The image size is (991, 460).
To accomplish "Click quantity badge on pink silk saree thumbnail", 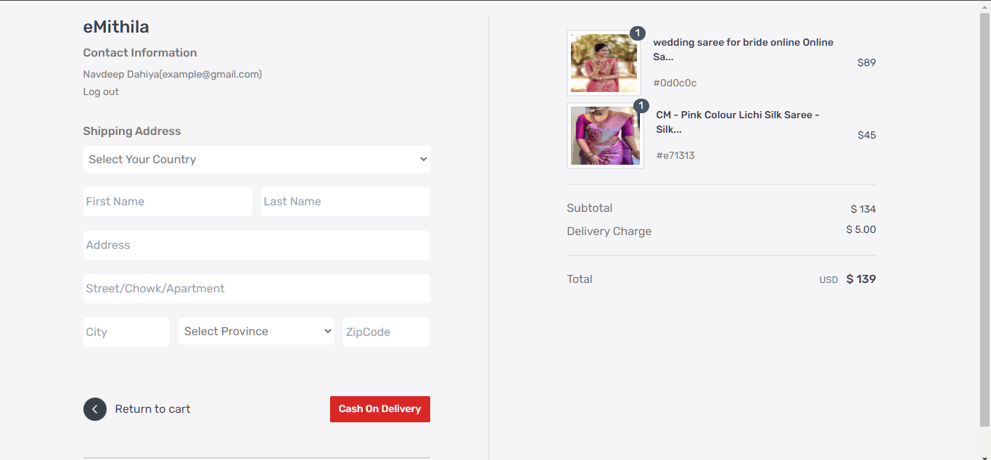I will [x=641, y=106].
